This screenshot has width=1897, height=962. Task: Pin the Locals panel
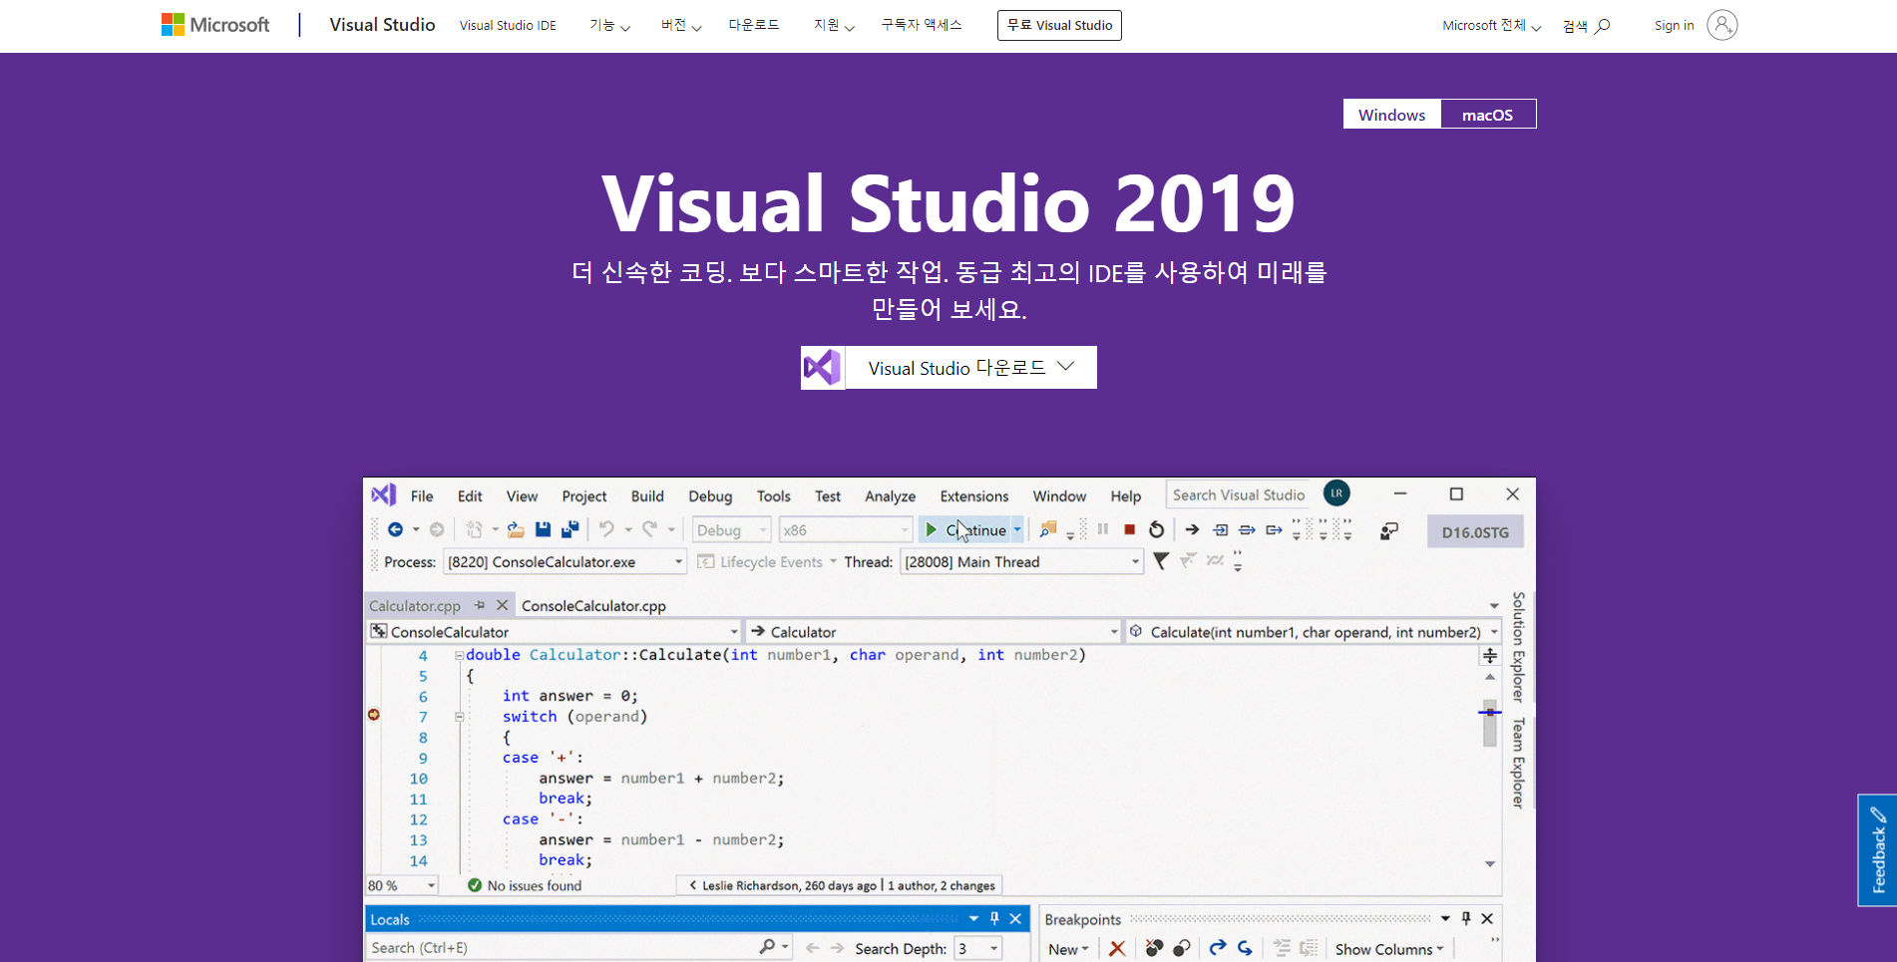(x=994, y=918)
